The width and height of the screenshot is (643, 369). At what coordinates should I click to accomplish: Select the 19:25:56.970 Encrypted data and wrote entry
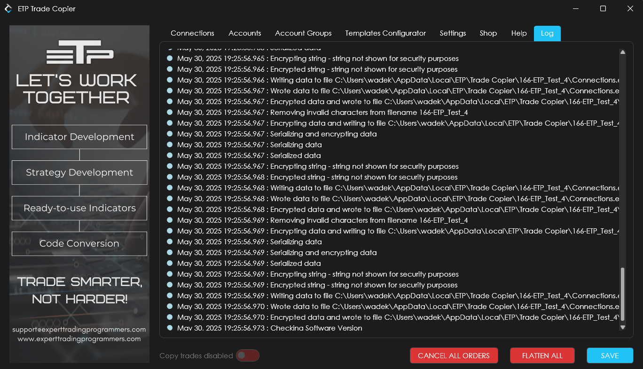[x=392, y=317]
